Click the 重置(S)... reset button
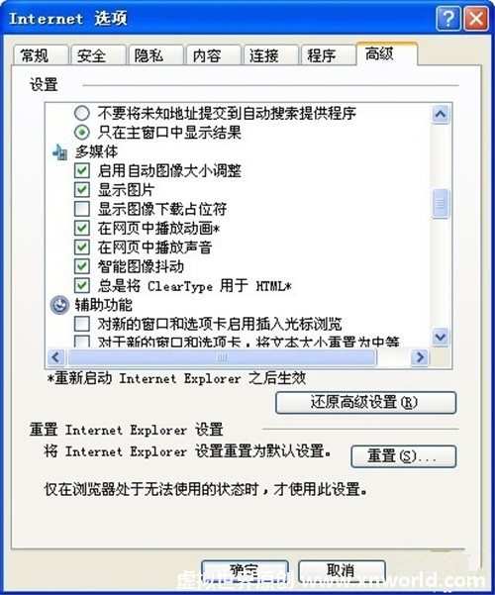495x595 pixels. click(403, 456)
